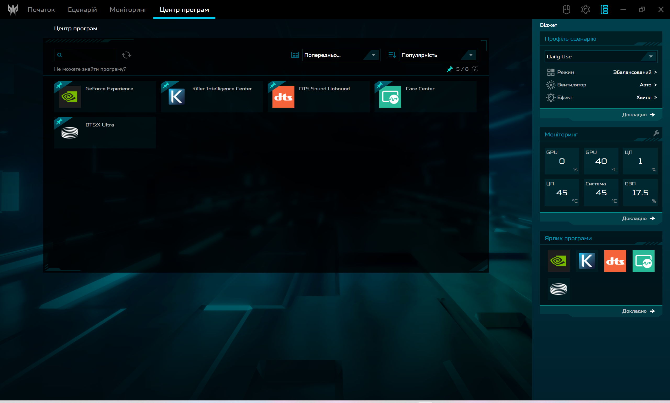Open monitoring widget wrench settings icon
The height and width of the screenshot is (403, 670).
coord(656,133)
